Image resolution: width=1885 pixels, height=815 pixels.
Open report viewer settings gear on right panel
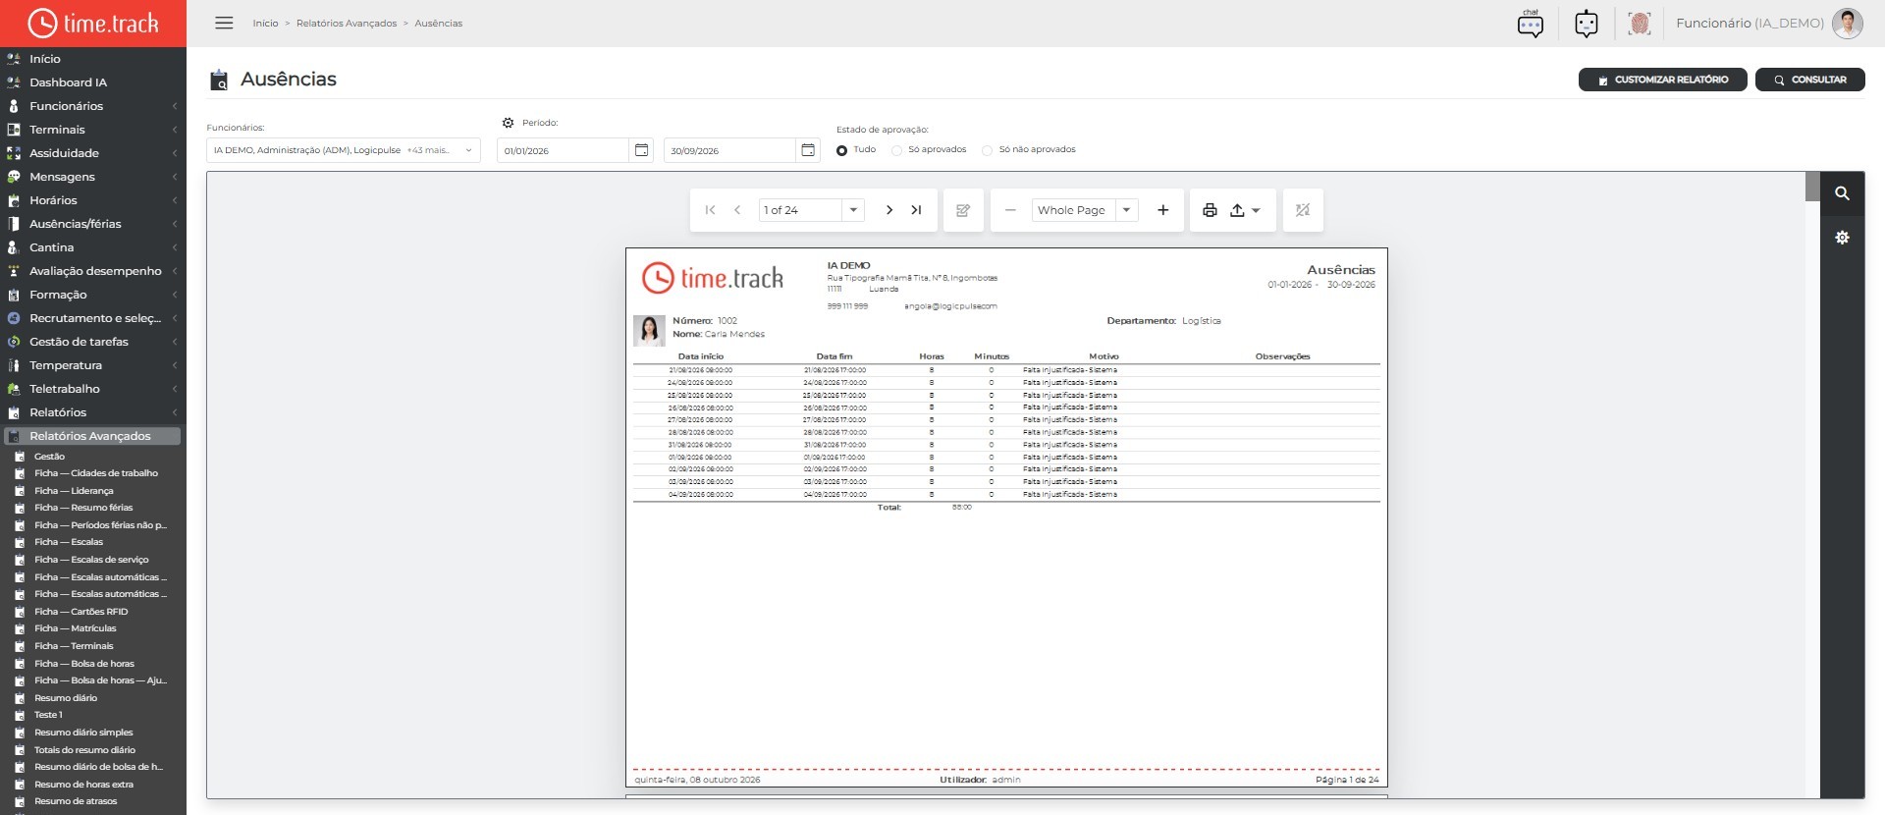pyautogui.click(x=1843, y=238)
